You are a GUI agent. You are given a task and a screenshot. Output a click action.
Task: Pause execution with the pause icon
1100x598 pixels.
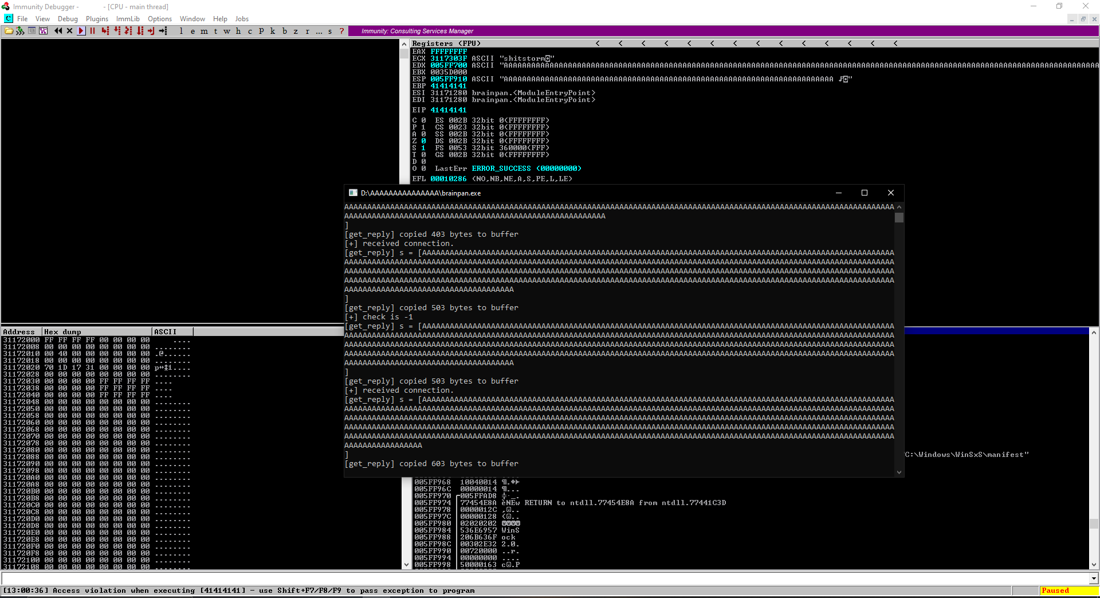click(x=92, y=31)
